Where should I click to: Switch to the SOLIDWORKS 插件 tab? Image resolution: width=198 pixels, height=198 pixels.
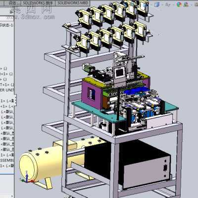click(38, 3)
